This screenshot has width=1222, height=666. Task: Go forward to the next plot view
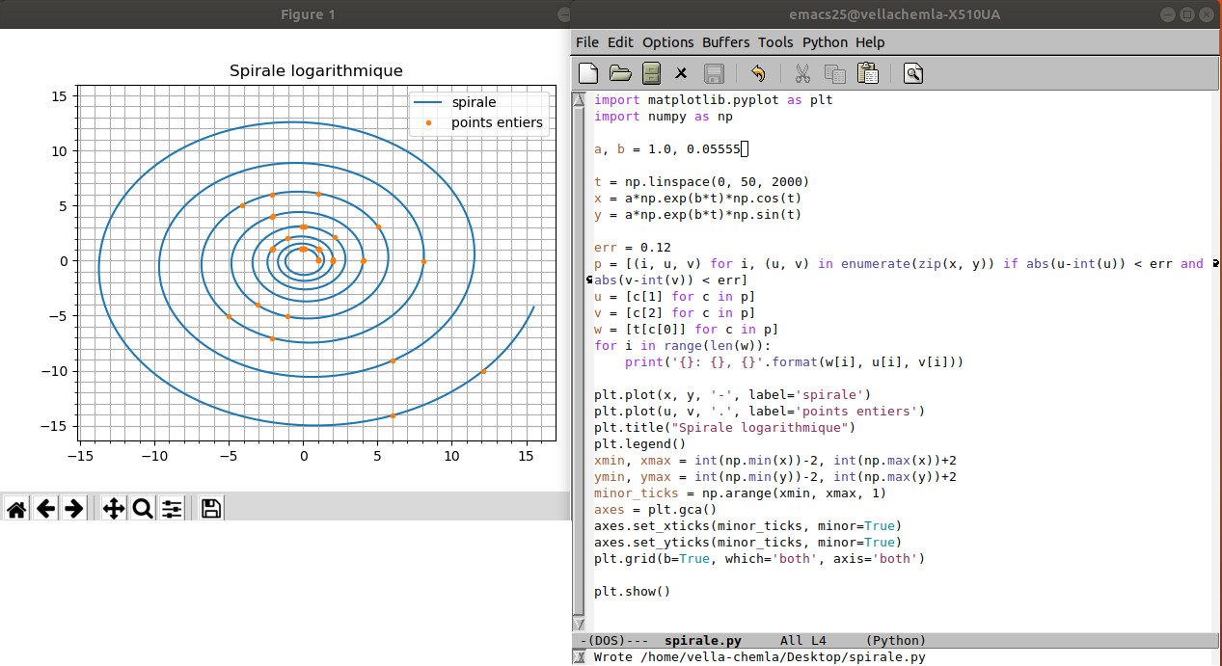tap(74, 509)
